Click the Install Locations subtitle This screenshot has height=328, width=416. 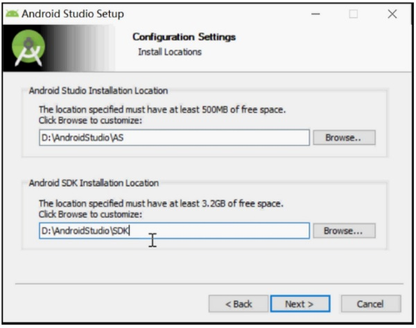pyautogui.click(x=170, y=52)
